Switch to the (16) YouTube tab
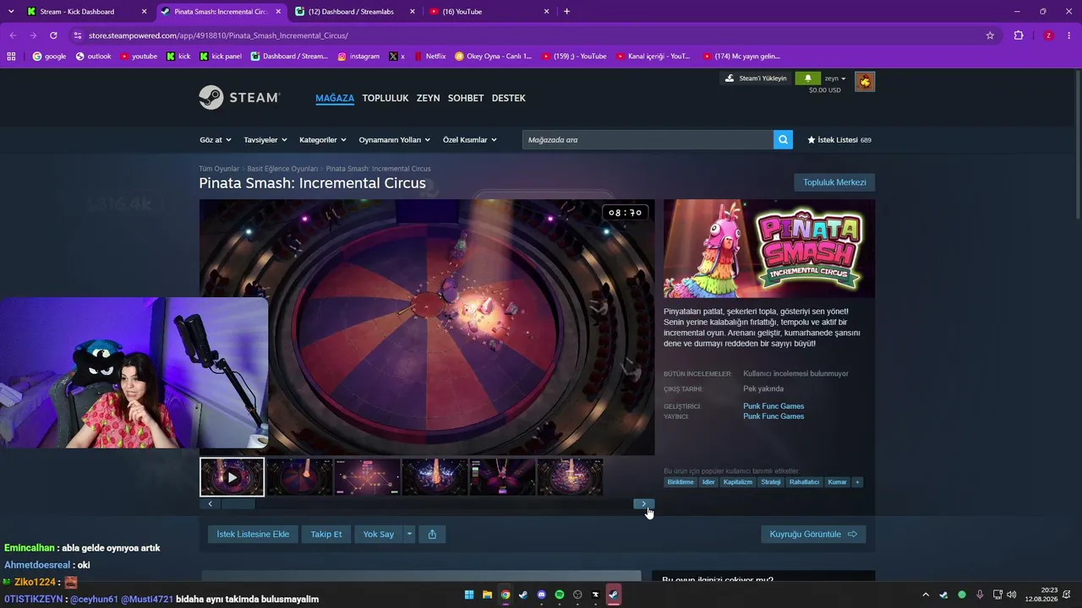Screen dimensions: 1082x608 coord(489,12)
